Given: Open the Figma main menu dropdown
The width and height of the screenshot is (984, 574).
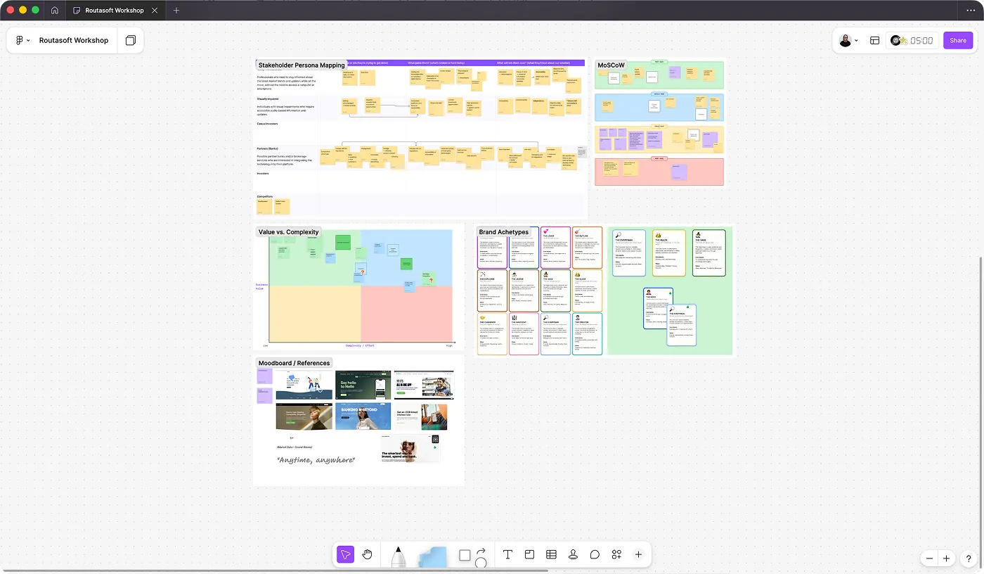Looking at the screenshot, I should [x=22, y=40].
